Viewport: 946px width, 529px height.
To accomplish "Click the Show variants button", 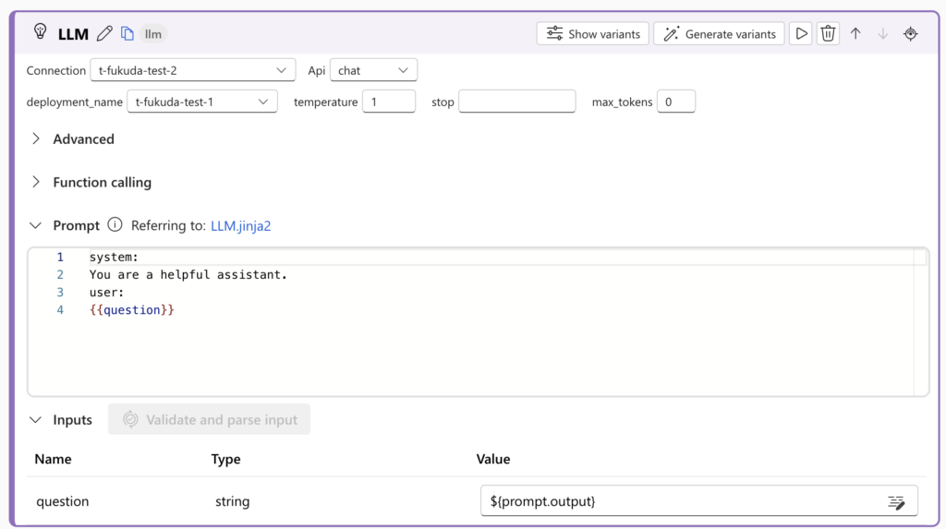I will point(593,34).
